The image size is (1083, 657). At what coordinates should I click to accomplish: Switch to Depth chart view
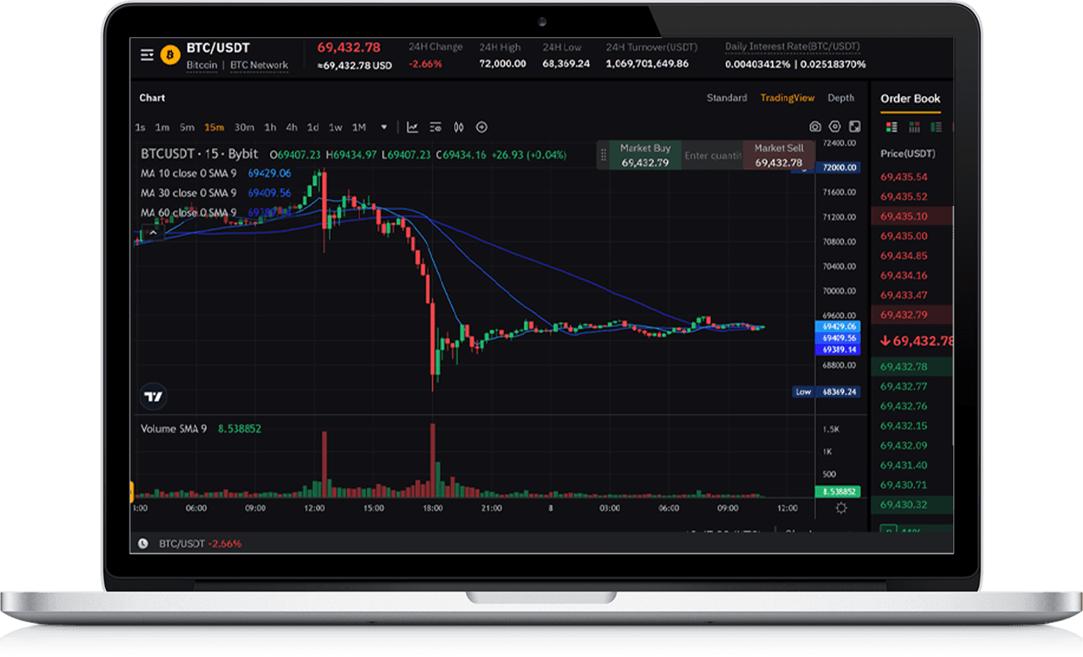[x=841, y=98]
